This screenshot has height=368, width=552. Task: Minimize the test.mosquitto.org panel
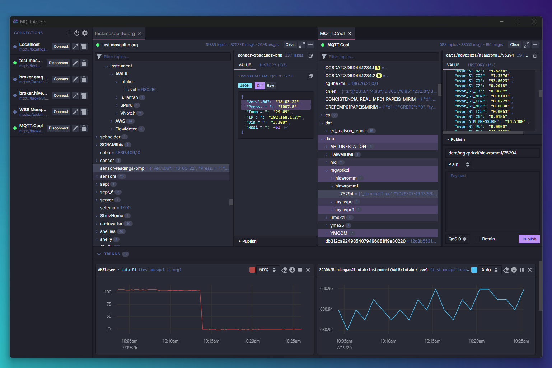coord(310,45)
